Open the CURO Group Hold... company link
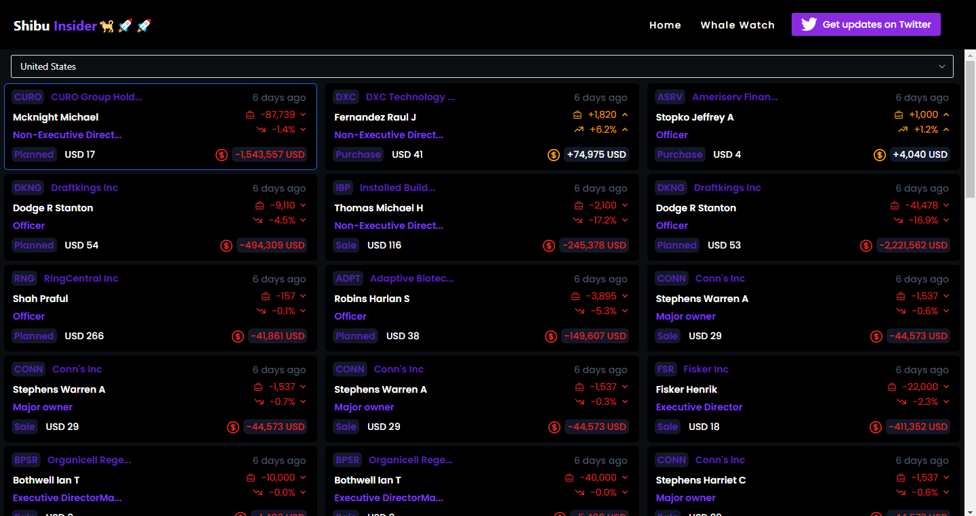Image resolution: width=976 pixels, height=516 pixels. (x=97, y=97)
